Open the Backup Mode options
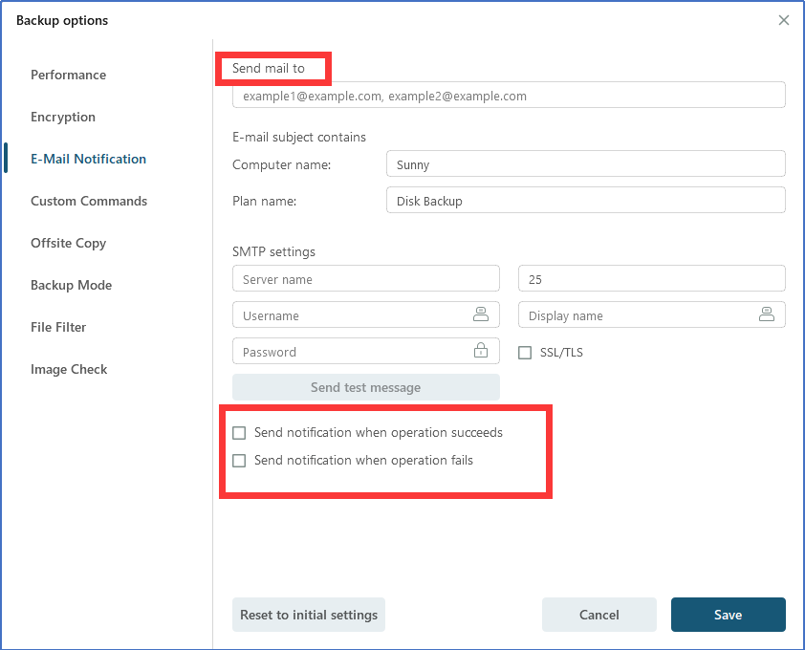 click(71, 285)
